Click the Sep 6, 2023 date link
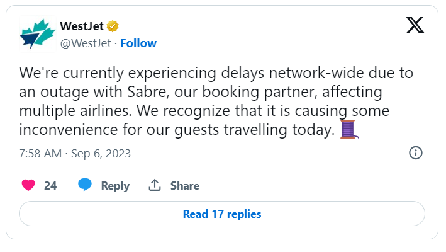The width and height of the screenshot is (446, 252). 101,154
